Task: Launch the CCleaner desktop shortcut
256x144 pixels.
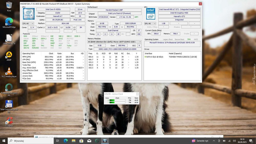Action: 9,122
